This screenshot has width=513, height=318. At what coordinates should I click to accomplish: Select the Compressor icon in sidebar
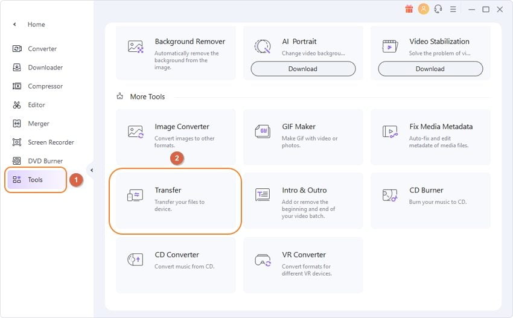coord(16,86)
